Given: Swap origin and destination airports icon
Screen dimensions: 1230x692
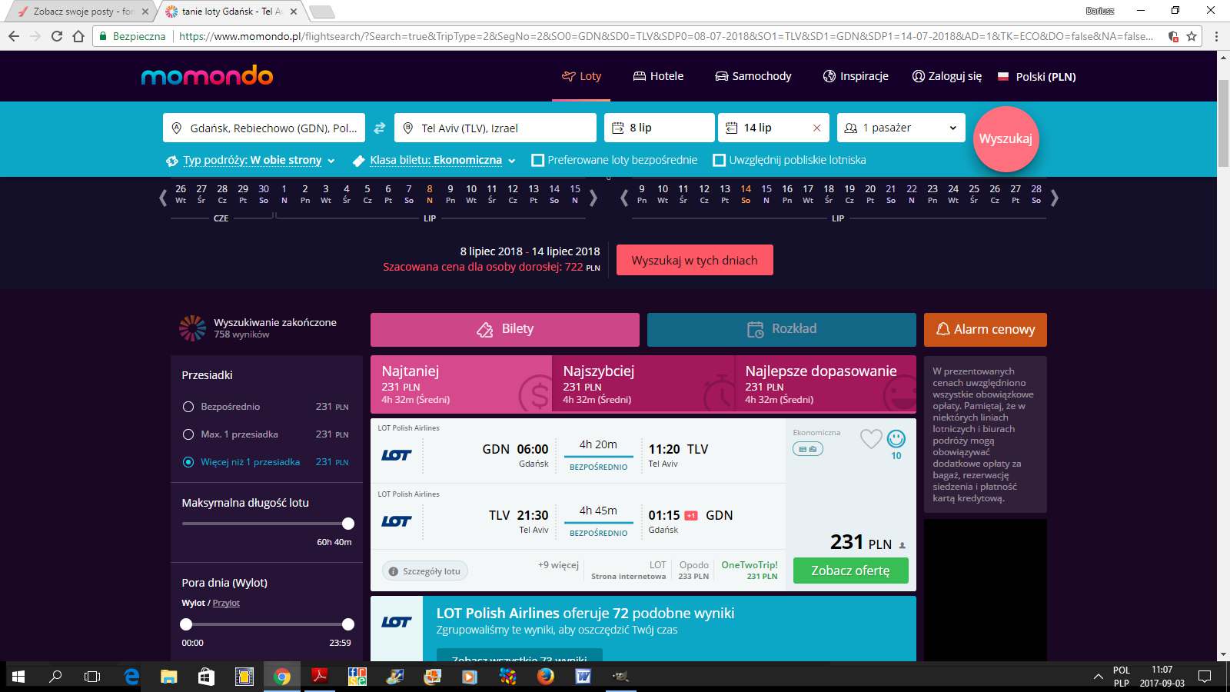Looking at the screenshot, I should tap(379, 128).
